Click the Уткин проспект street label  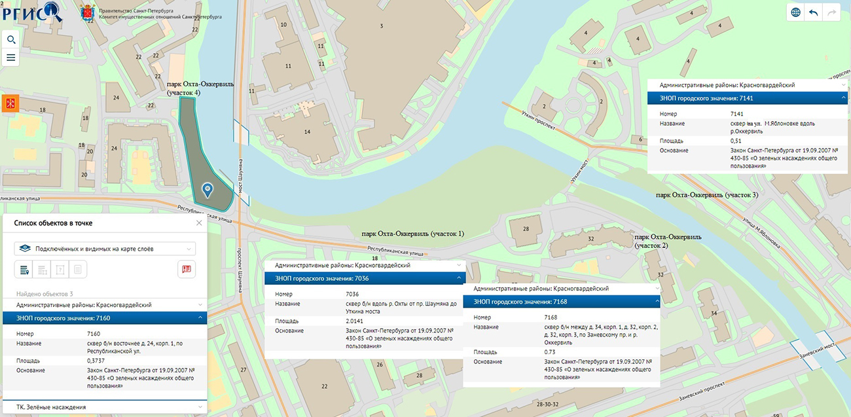(538, 121)
